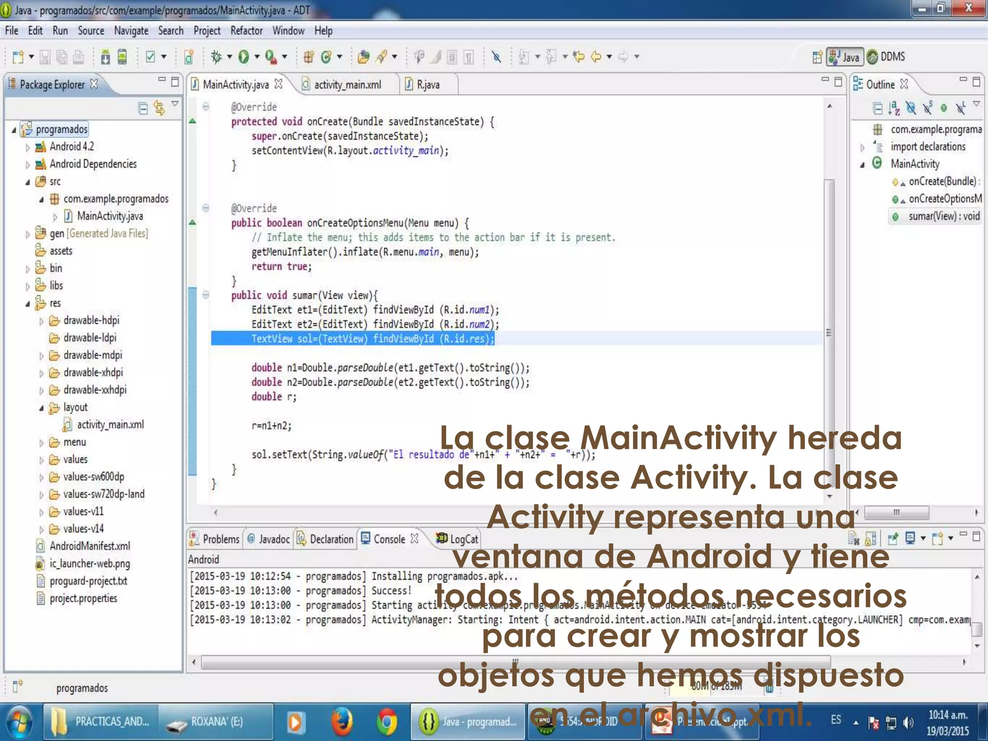The image size is (988, 741).
Task: Switch to the DDMS perspective
Action: tap(886, 57)
